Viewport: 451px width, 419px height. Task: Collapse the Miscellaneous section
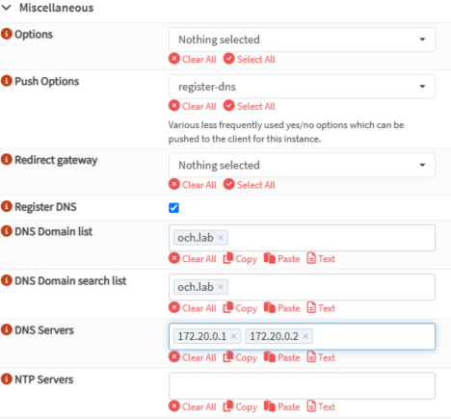(x=7, y=8)
